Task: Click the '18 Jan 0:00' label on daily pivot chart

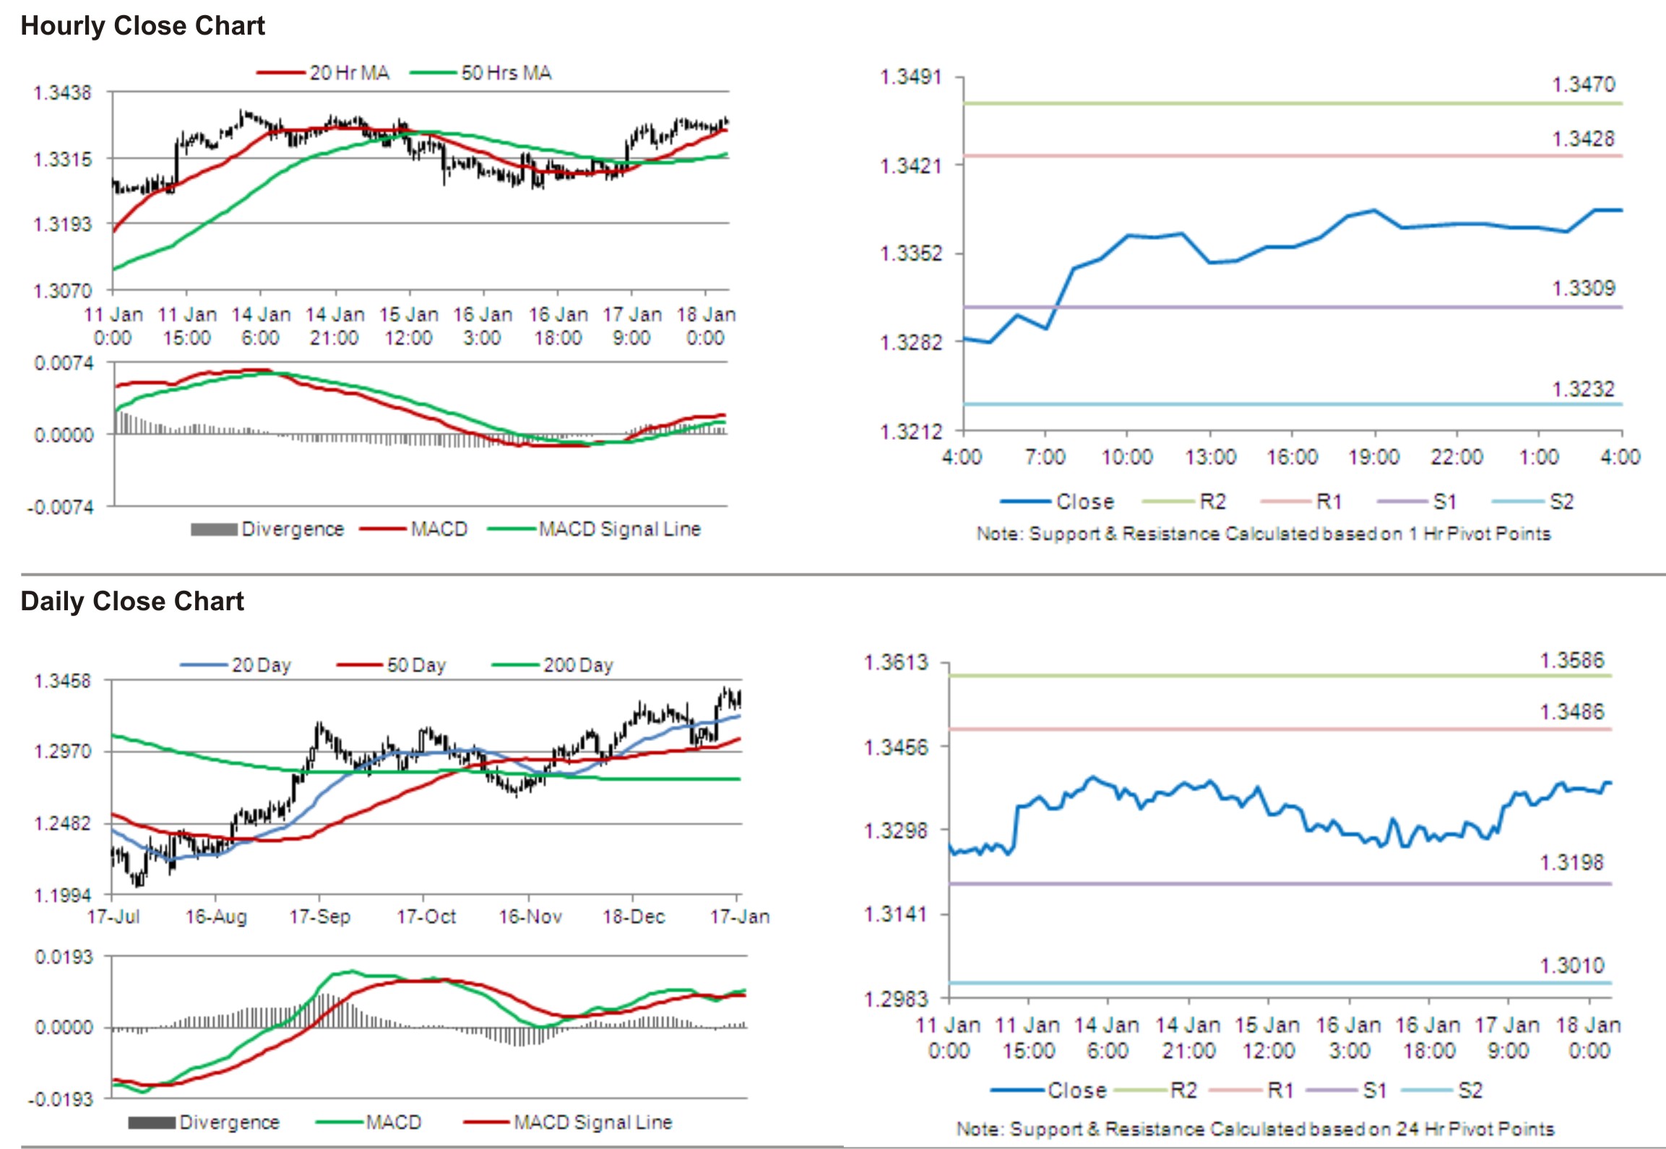Action: point(1588,1038)
